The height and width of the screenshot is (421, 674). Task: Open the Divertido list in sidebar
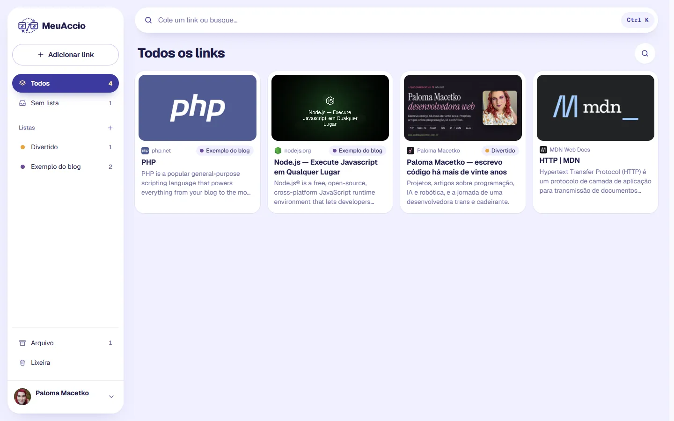pos(66,147)
